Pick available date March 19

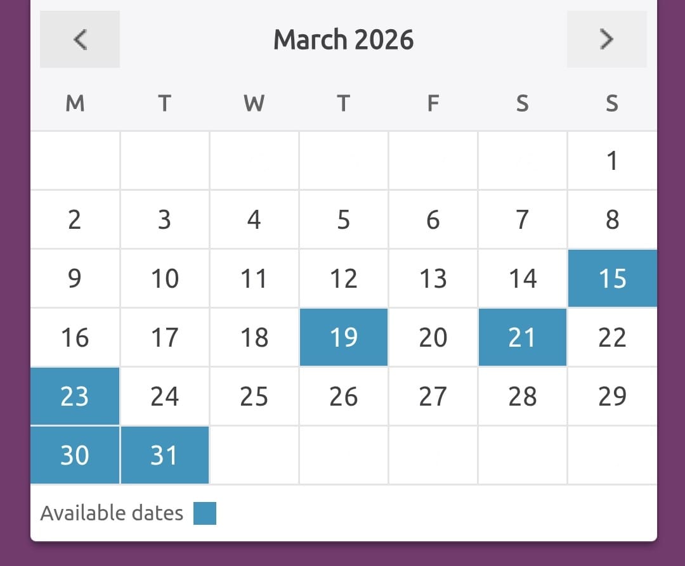pos(344,338)
